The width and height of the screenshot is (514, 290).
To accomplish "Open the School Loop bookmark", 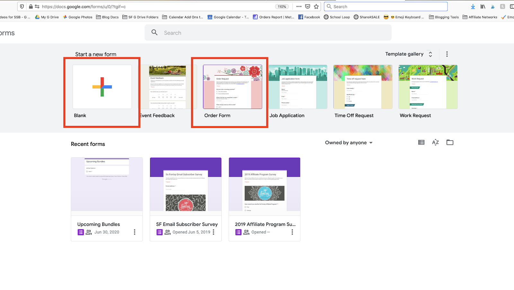I will coord(337,17).
